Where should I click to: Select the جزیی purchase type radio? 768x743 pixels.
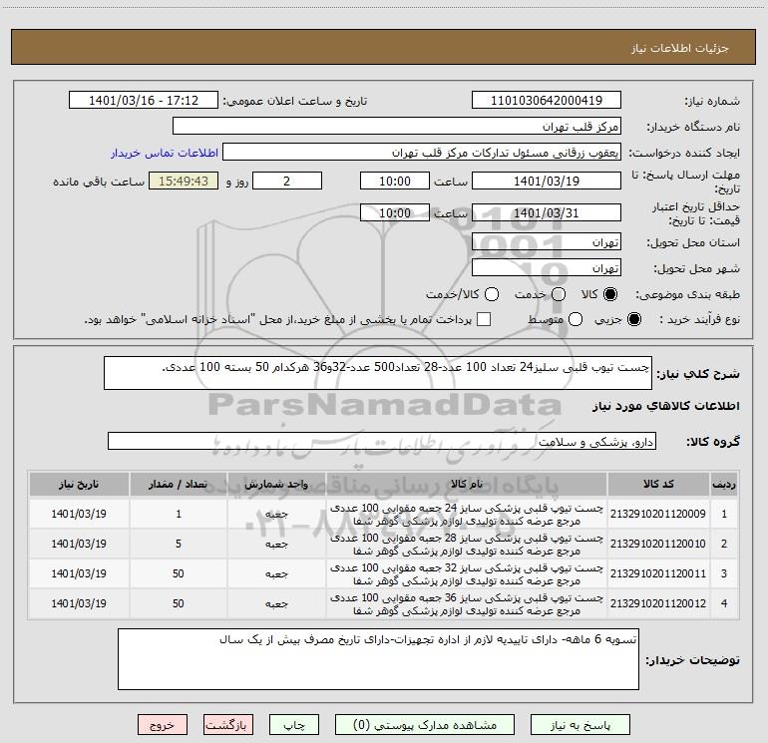[634, 319]
